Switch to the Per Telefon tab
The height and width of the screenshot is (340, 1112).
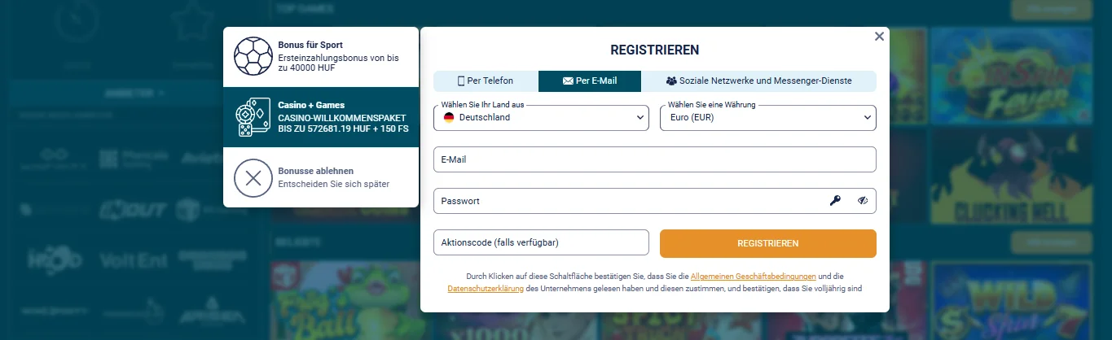click(x=486, y=81)
